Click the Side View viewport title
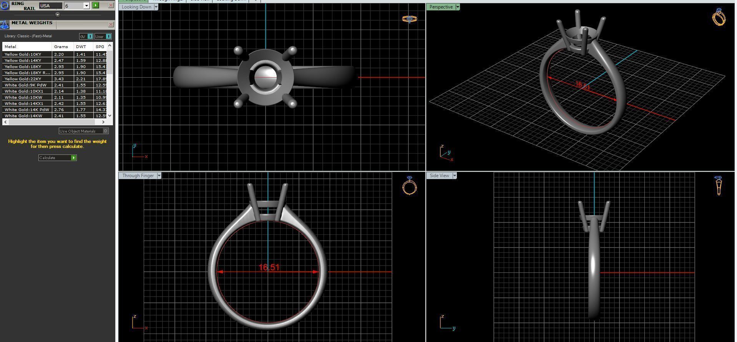The height and width of the screenshot is (342, 737). pos(439,176)
